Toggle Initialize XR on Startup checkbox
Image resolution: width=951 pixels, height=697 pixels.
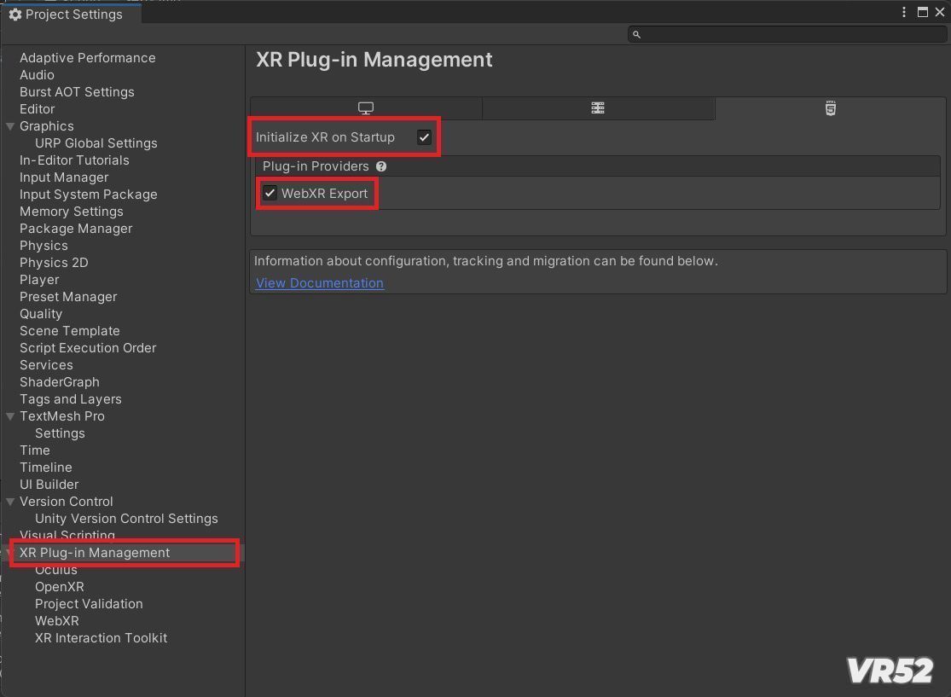[x=424, y=137]
